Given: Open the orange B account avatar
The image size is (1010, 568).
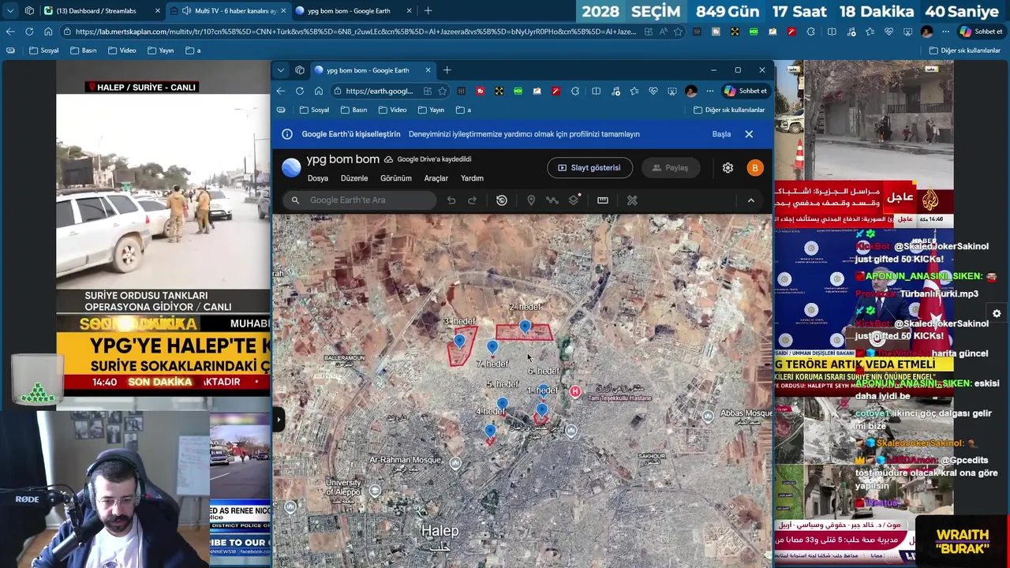Looking at the screenshot, I should click(x=755, y=168).
